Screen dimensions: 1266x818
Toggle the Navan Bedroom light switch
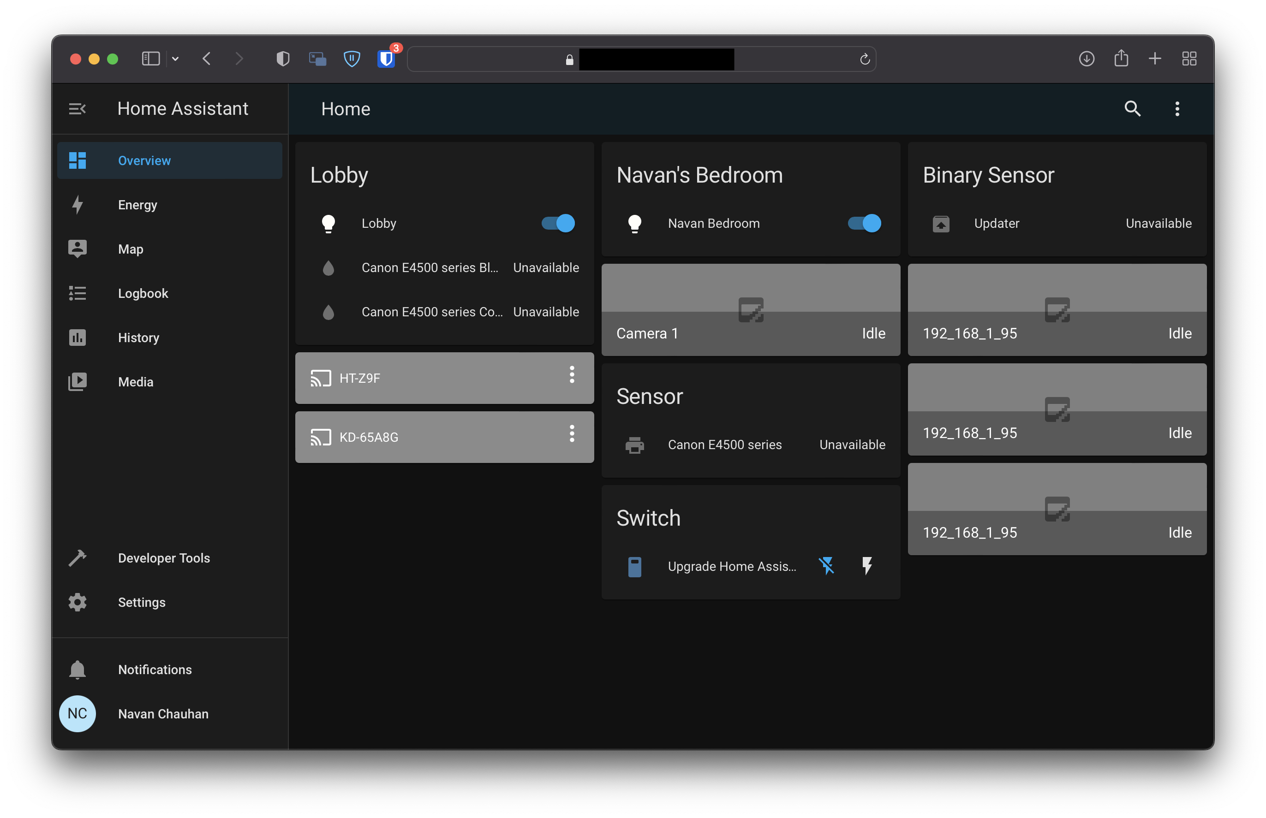pos(865,223)
